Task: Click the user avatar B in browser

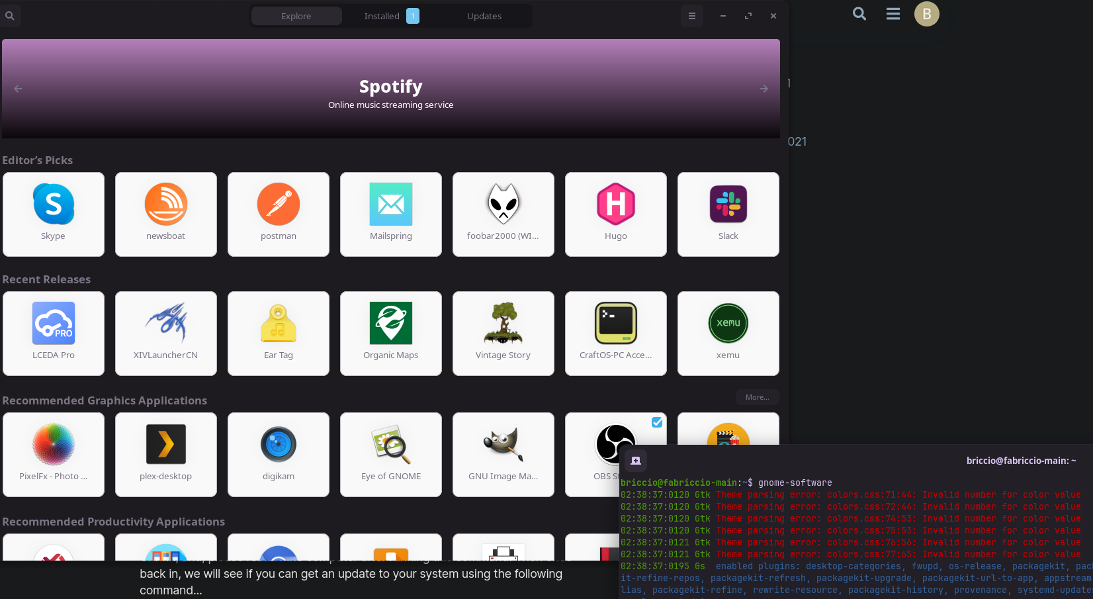Action: 927,14
